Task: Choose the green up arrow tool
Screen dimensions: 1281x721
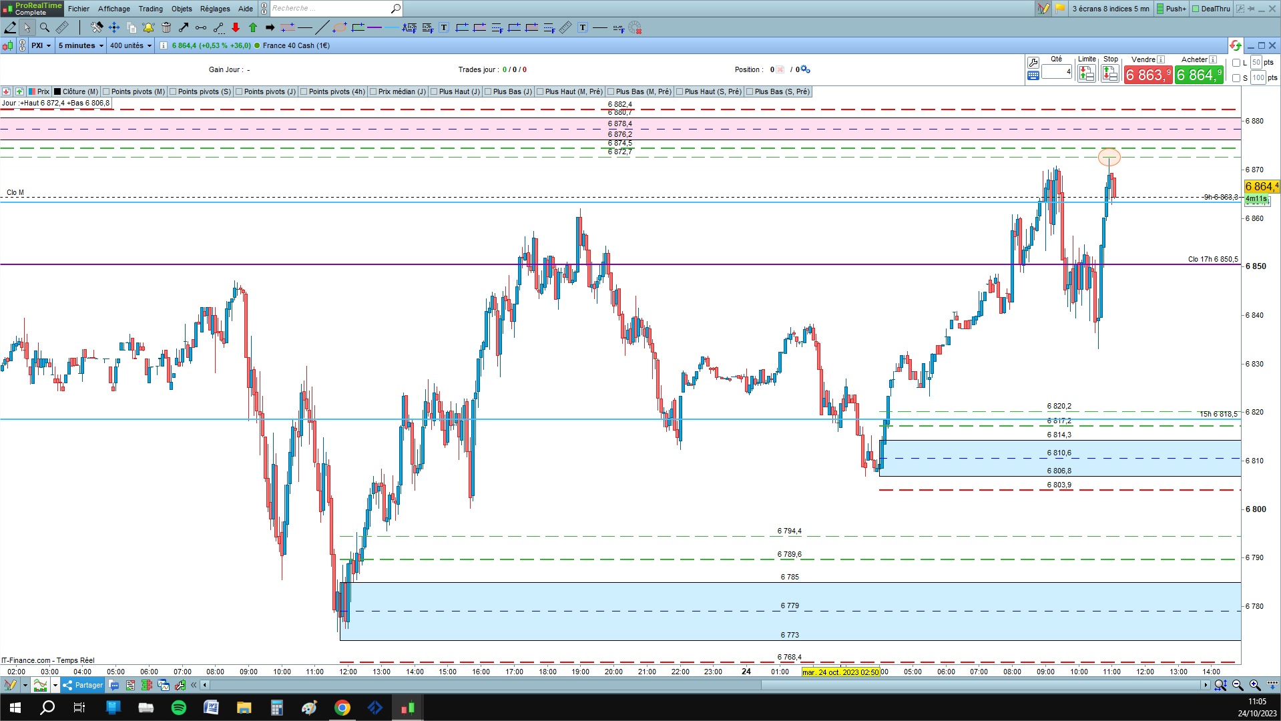Action: point(253,27)
